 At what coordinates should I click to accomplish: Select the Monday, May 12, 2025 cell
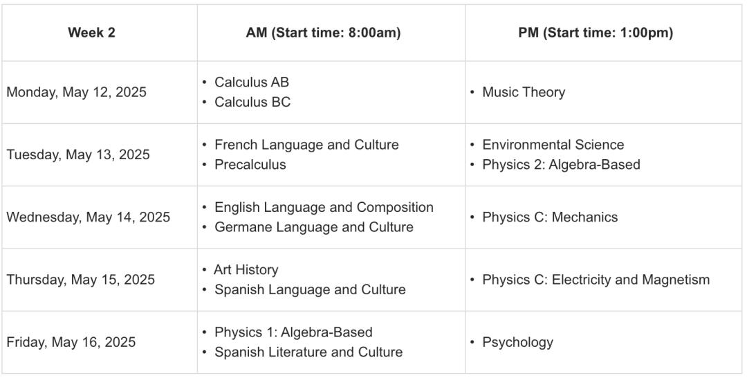[77, 92]
